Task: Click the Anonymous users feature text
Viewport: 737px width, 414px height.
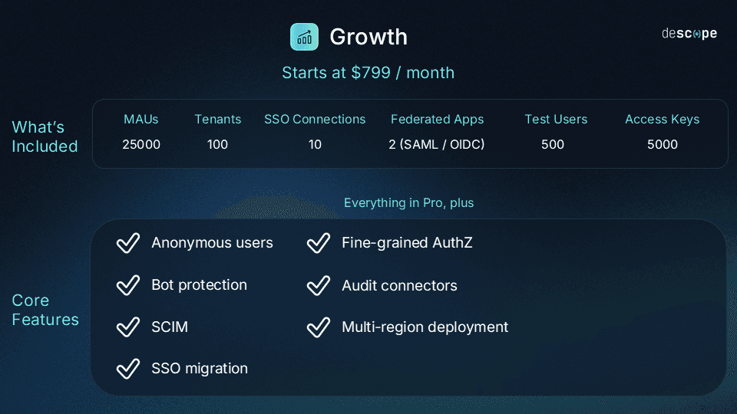Action: pos(212,243)
